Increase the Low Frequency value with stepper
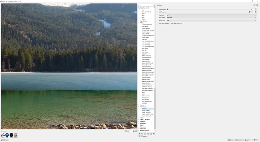Image resolution: width=260 pixels, height=142 pixels. pyautogui.click(x=256, y=9)
